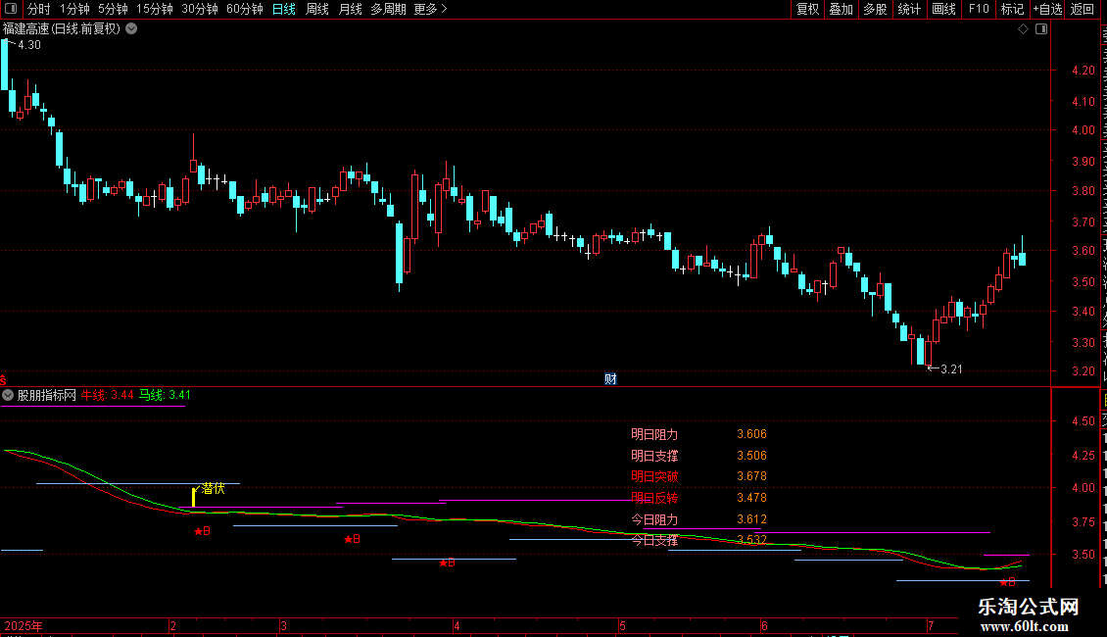
Task: Select the 30分钟 period tab
Action: click(x=200, y=9)
